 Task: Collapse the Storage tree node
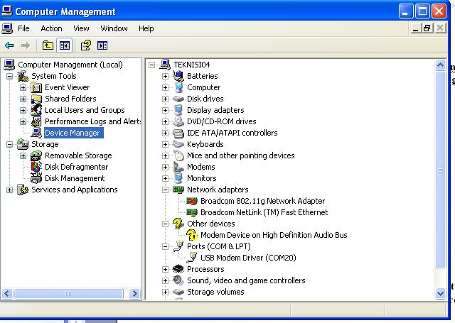(x=9, y=144)
